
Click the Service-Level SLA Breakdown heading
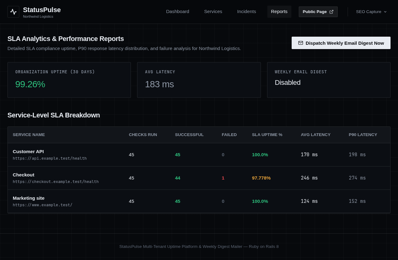pyautogui.click(x=54, y=115)
